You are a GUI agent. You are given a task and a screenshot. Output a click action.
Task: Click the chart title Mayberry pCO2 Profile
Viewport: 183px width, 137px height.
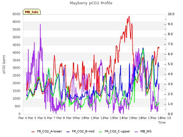pos(91,3)
